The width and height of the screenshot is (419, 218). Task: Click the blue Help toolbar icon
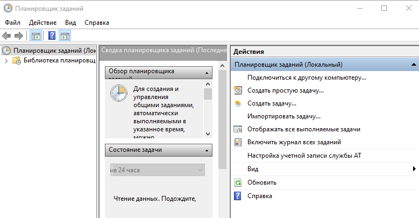(x=52, y=36)
